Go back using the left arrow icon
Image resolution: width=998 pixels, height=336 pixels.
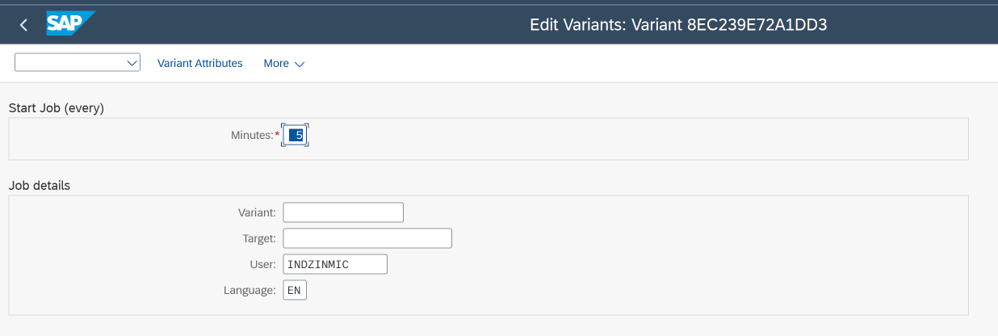23,25
